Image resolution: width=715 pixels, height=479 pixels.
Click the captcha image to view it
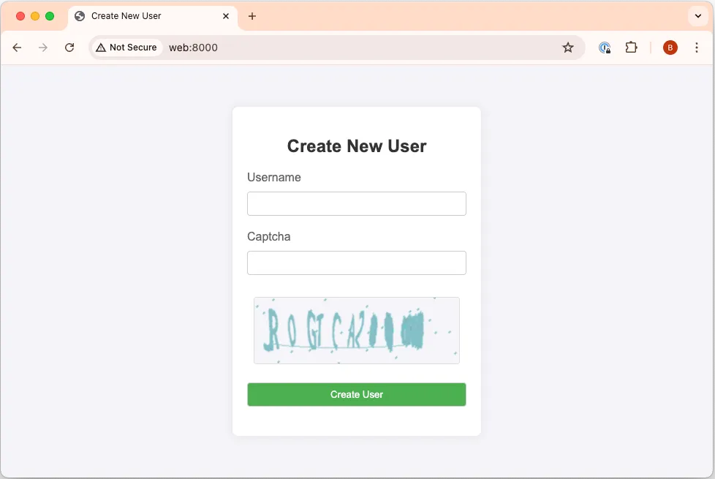click(x=356, y=330)
